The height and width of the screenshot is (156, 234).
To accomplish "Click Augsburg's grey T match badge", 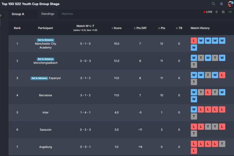I will (x=222, y=143).
